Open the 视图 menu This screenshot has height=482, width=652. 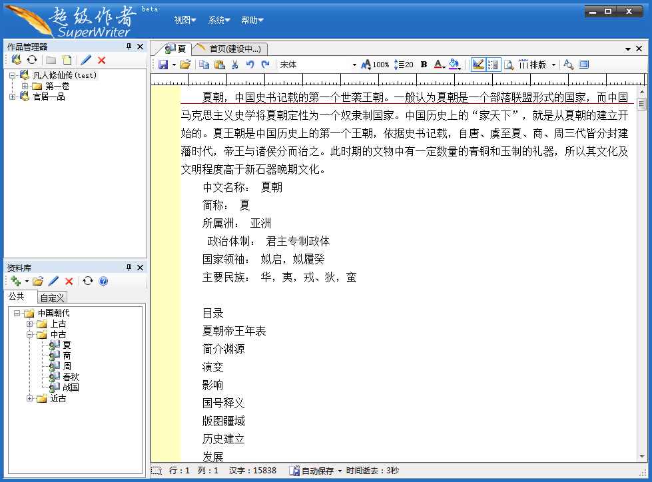[x=184, y=20]
